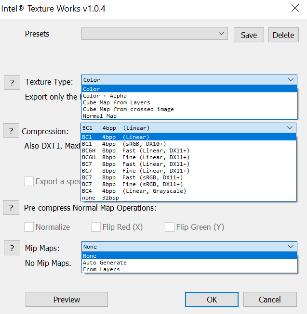Viewport: 307px width, 314px height.
Task: Select BC1 4bpp (sRGB, DX10+)
Action: click(x=188, y=144)
